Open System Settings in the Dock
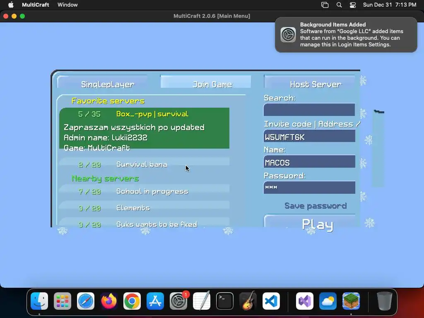Image resolution: width=424 pixels, height=318 pixels. pos(178,301)
